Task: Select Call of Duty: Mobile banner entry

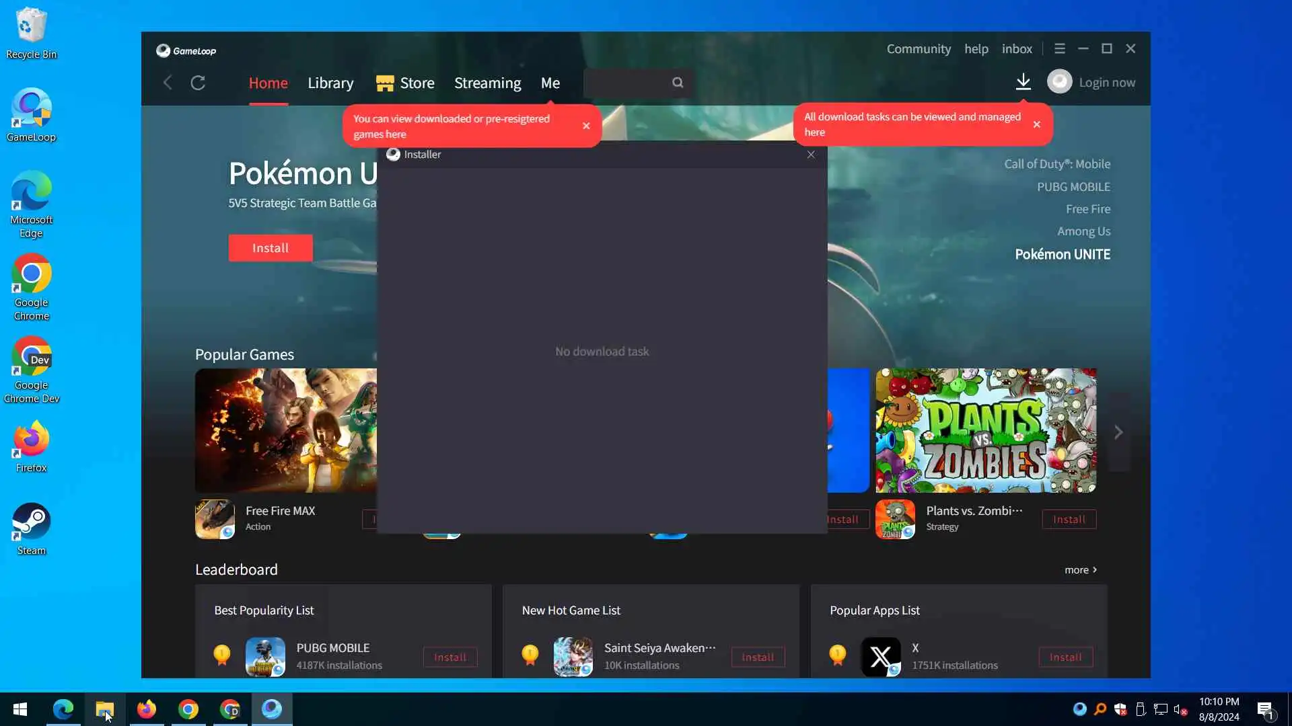Action: click(1057, 164)
